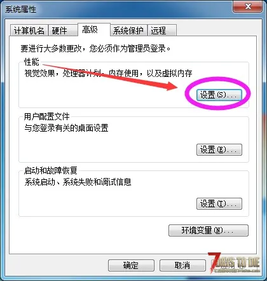Open the 远程 tab

[x=162, y=31]
